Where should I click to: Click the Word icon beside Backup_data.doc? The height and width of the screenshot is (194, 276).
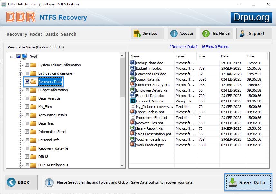pos(133,63)
